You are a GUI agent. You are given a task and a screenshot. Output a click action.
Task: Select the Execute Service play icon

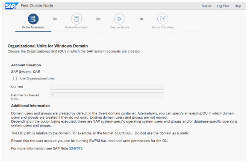coord(120,19)
